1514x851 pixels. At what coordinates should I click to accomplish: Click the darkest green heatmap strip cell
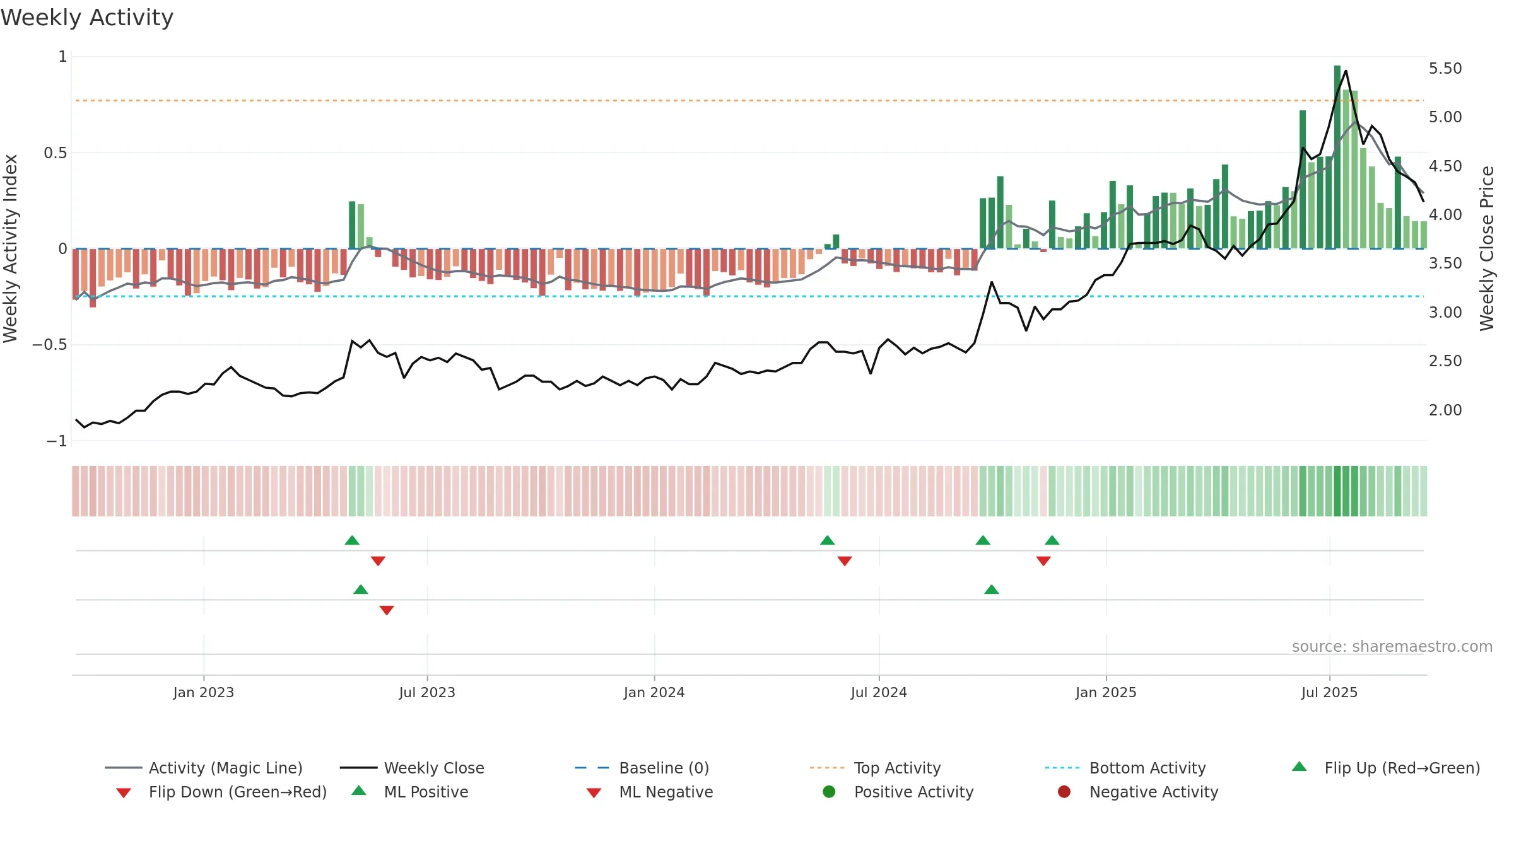[x=1337, y=491]
